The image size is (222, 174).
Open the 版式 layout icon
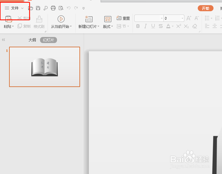[108, 19]
